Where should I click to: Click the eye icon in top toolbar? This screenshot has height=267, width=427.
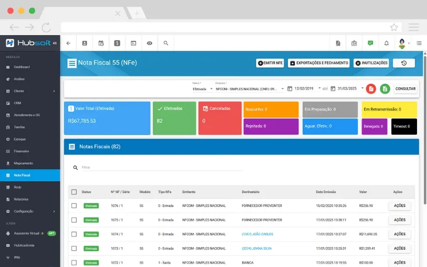click(x=149, y=43)
